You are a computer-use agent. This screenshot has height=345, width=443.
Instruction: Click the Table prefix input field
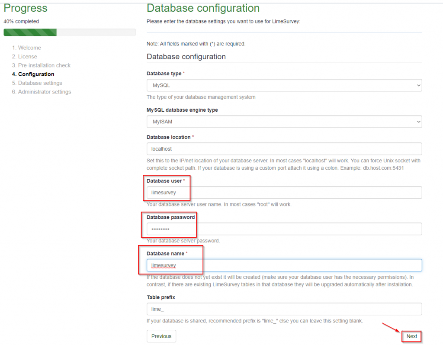click(x=284, y=309)
